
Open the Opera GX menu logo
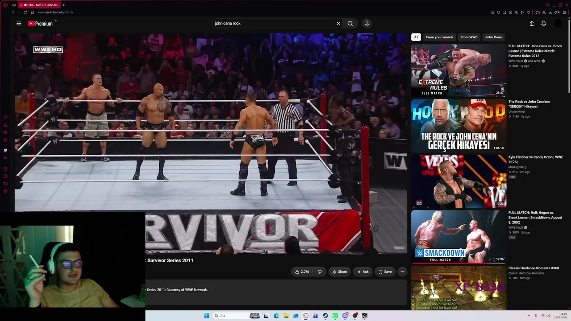click(x=5, y=5)
